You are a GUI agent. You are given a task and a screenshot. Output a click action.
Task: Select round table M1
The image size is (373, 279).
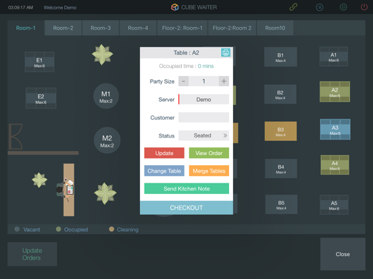click(x=106, y=96)
